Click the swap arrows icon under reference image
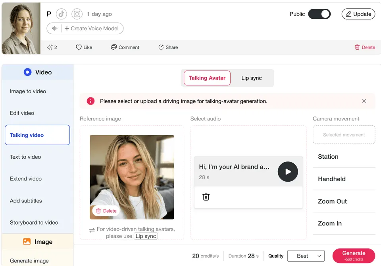This screenshot has width=381, height=266. coord(92,230)
